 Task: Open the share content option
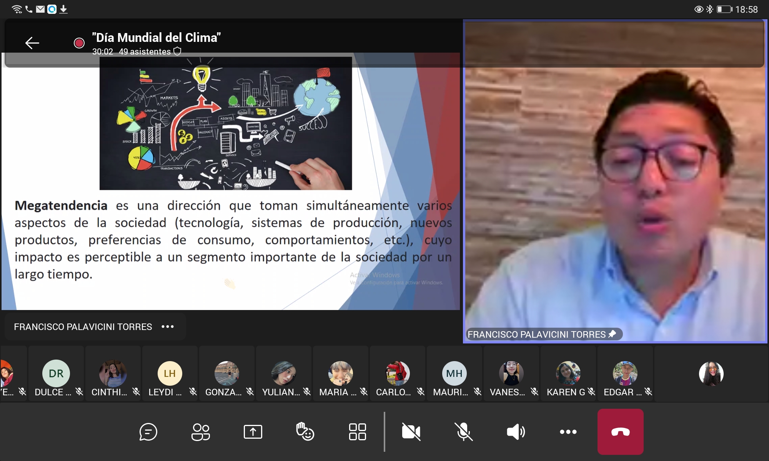[253, 432]
